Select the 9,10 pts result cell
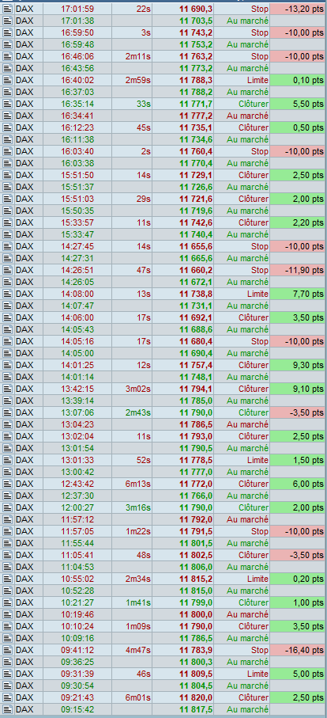 297,389
